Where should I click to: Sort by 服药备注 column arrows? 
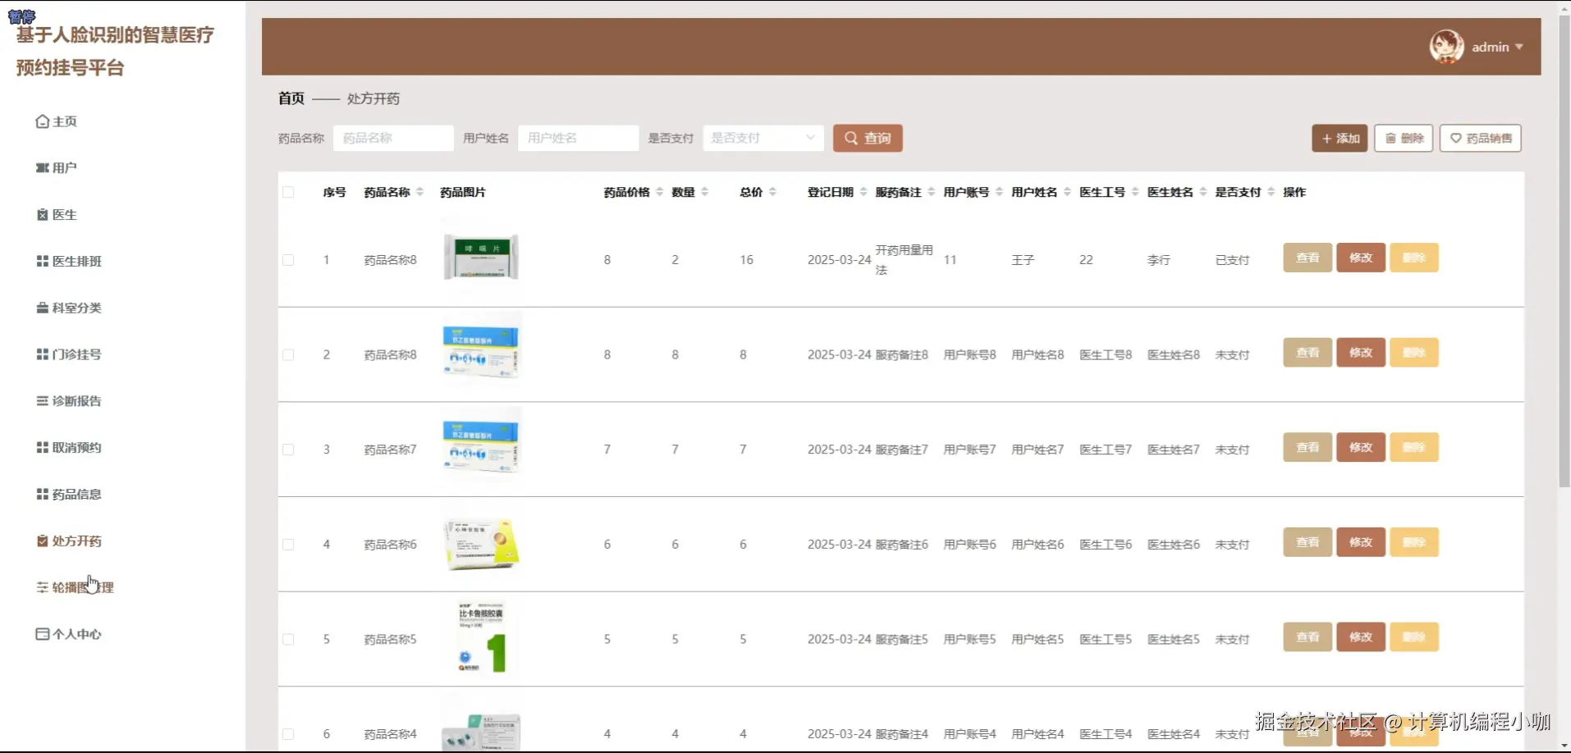click(932, 192)
